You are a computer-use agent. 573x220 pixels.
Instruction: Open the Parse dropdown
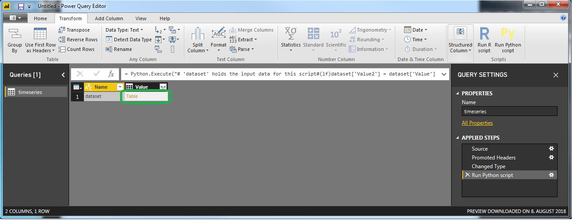point(242,49)
